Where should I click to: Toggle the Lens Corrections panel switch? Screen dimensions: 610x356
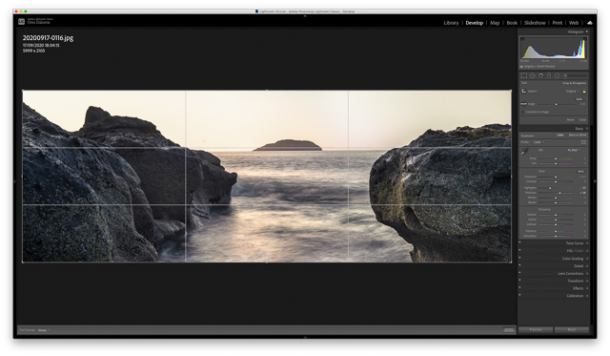(519, 272)
